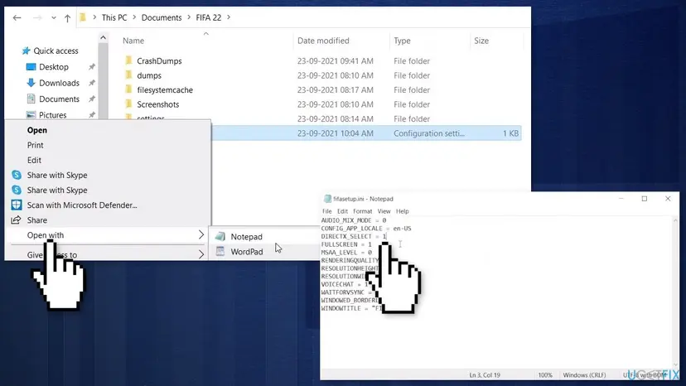686x386 pixels.
Task: Select Notepad in the Open with submenu
Action: [x=246, y=237]
